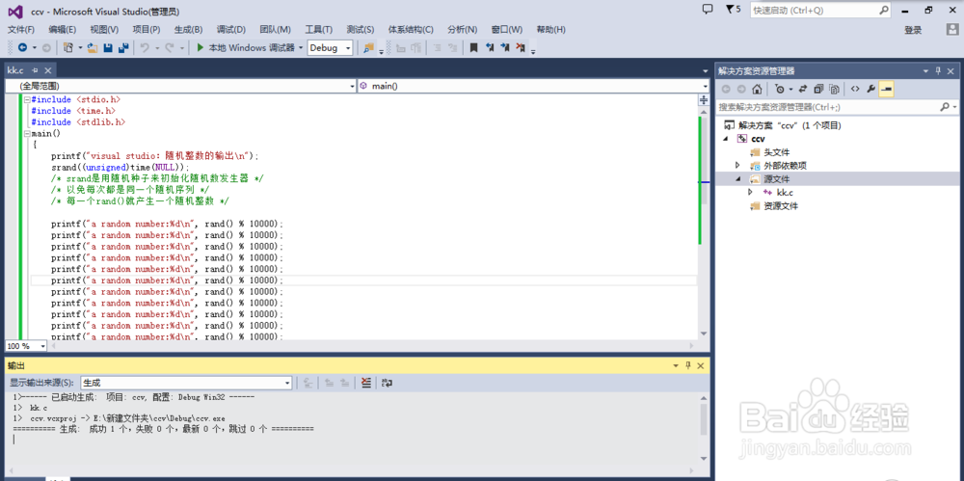Open Properties with wrench icon
The width and height of the screenshot is (964, 481).
pos(870,90)
